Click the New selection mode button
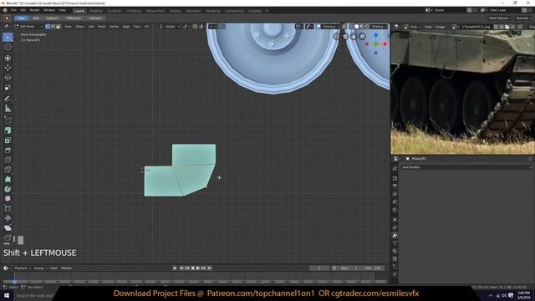Viewport: 535px width, 301px height. [22, 18]
